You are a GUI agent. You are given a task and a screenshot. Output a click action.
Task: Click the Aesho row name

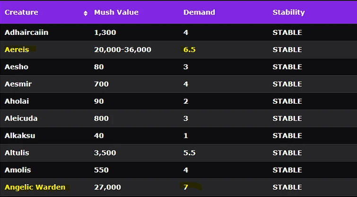coord(16,67)
